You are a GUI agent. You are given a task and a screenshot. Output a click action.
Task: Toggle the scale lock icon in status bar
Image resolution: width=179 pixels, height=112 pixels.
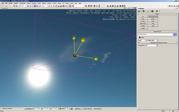tap(60, 108)
